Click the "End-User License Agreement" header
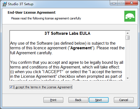This screenshot has height=109, width=140. coord(32,13)
